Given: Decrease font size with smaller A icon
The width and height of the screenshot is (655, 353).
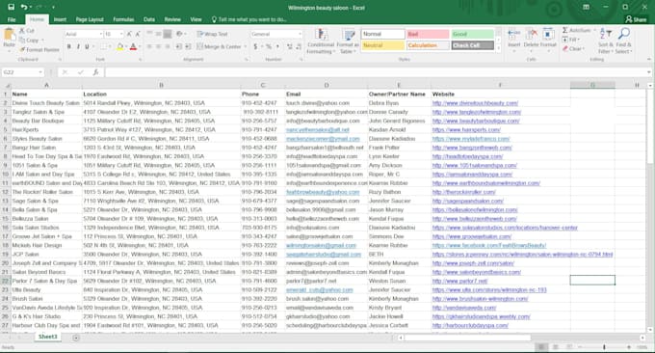Looking at the screenshot, I should click(x=138, y=35).
